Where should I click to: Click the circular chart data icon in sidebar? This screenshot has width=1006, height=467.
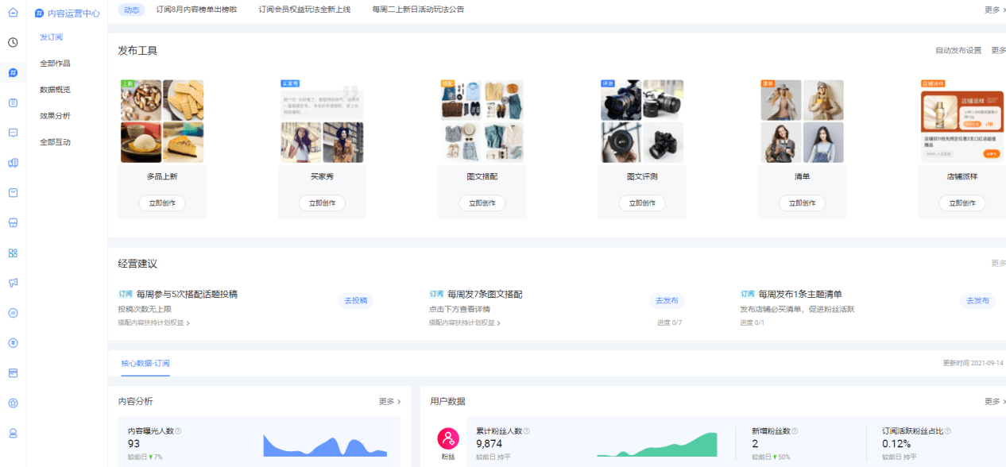13,313
